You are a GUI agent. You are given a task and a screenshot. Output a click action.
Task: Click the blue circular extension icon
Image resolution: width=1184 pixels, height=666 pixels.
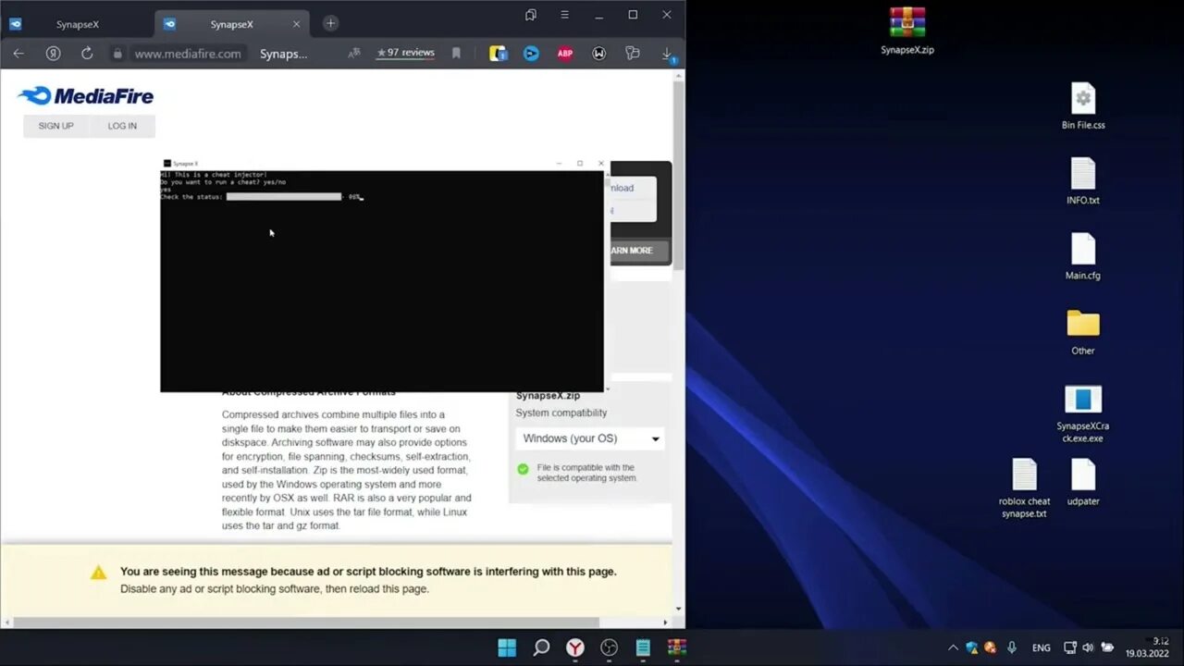point(531,54)
